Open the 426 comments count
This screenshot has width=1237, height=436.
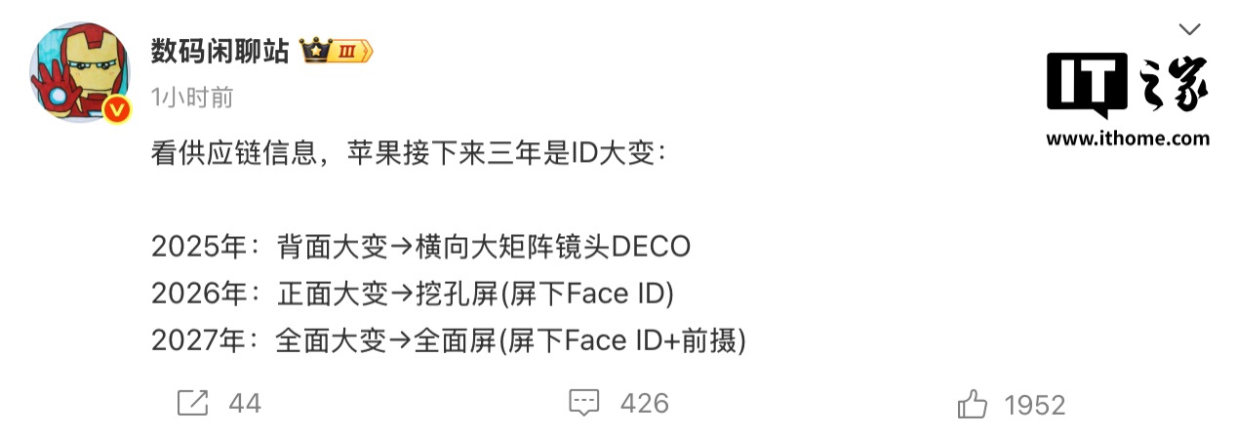coord(644,404)
